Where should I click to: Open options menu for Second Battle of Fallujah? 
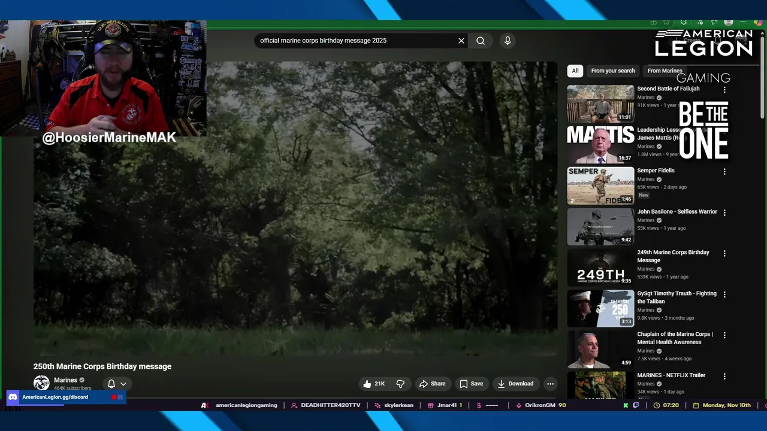pos(724,90)
